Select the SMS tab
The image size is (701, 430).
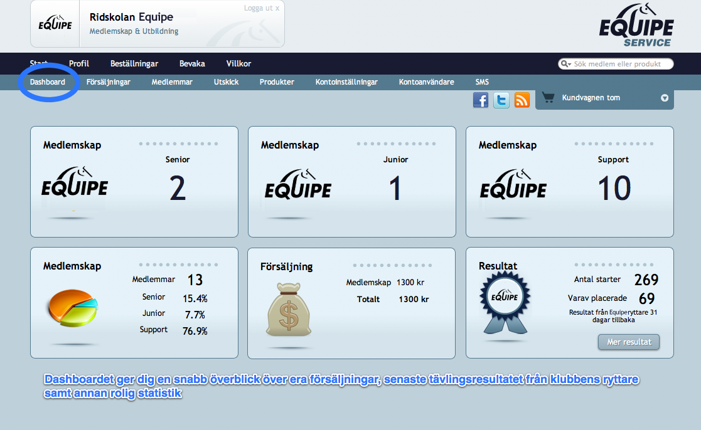coord(482,81)
